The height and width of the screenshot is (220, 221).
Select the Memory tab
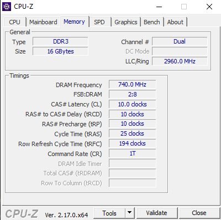point(74,22)
